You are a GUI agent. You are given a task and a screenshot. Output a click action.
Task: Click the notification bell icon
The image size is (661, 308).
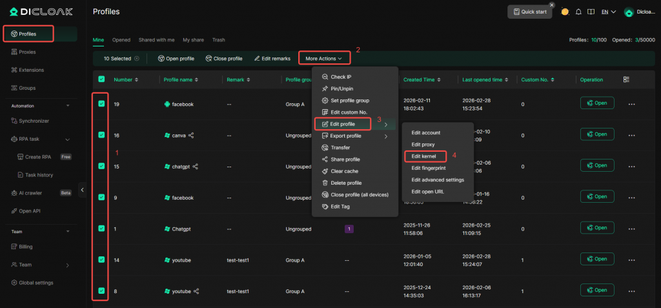pyautogui.click(x=578, y=12)
